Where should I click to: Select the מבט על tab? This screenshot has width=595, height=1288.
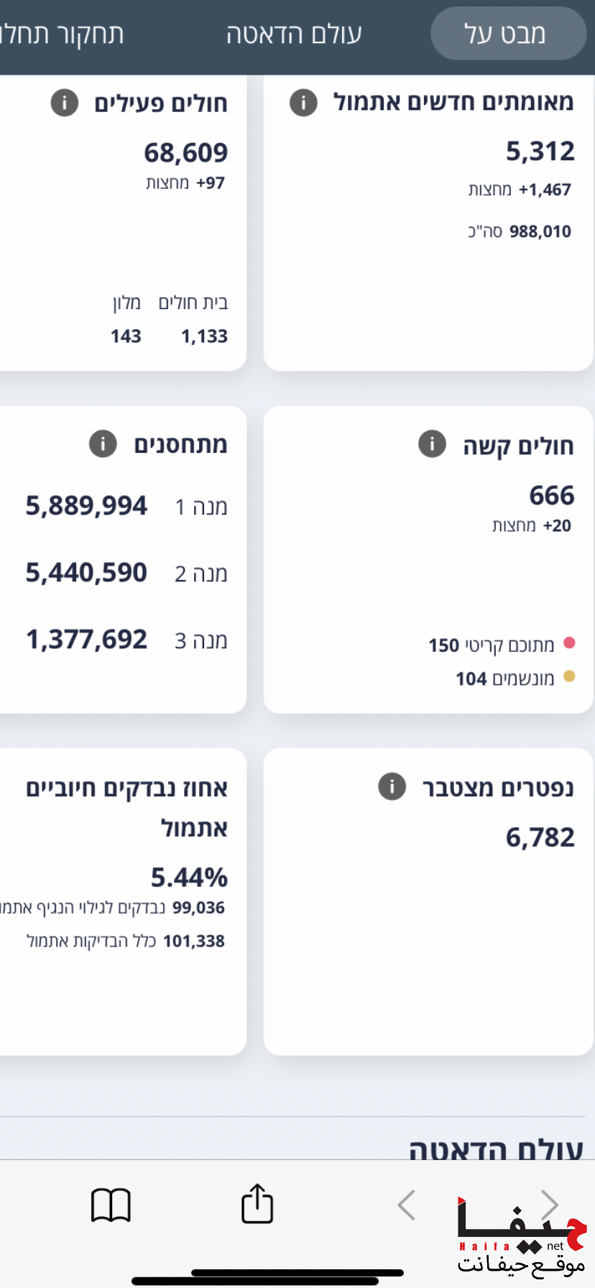pos(507,34)
